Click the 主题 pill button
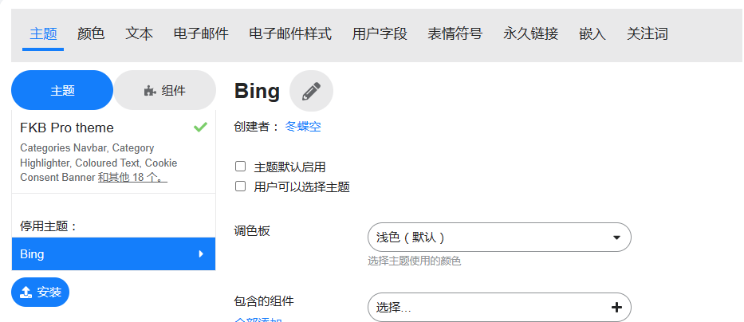The image size is (744, 322). coord(62,91)
